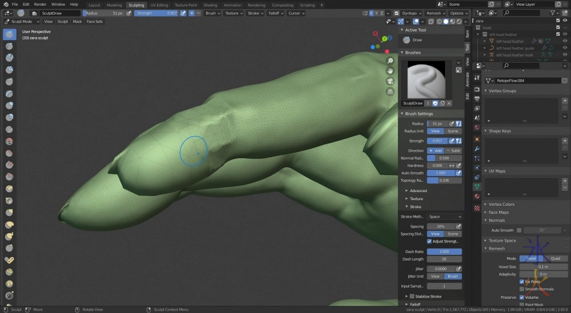Screen dimensions: 571x313
Task: Select the Draw brush in left toolbar
Action: click(10, 34)
